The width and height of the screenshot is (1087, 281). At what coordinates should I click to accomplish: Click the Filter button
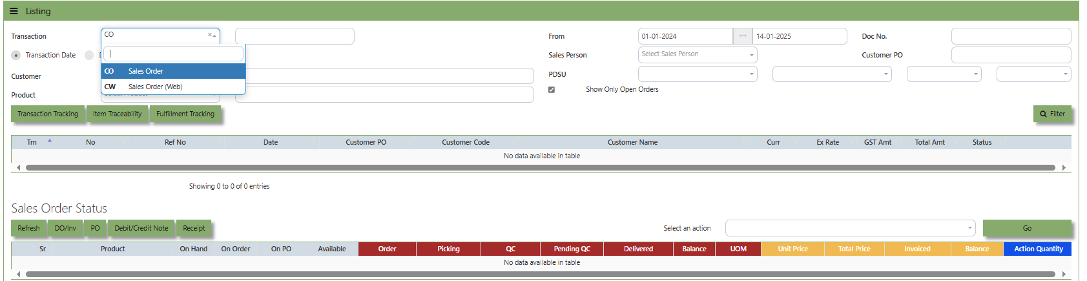[x=1052, y=114]
